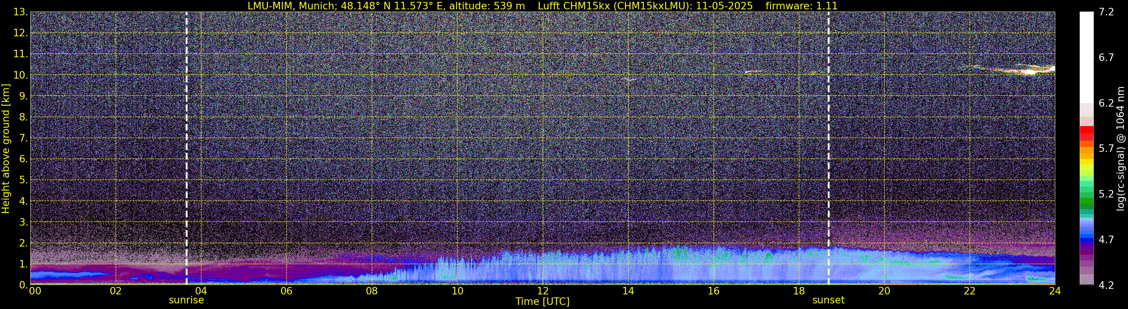Click time axis tick label '18'
Viewport: 1128px width, 309px height.
799,291
